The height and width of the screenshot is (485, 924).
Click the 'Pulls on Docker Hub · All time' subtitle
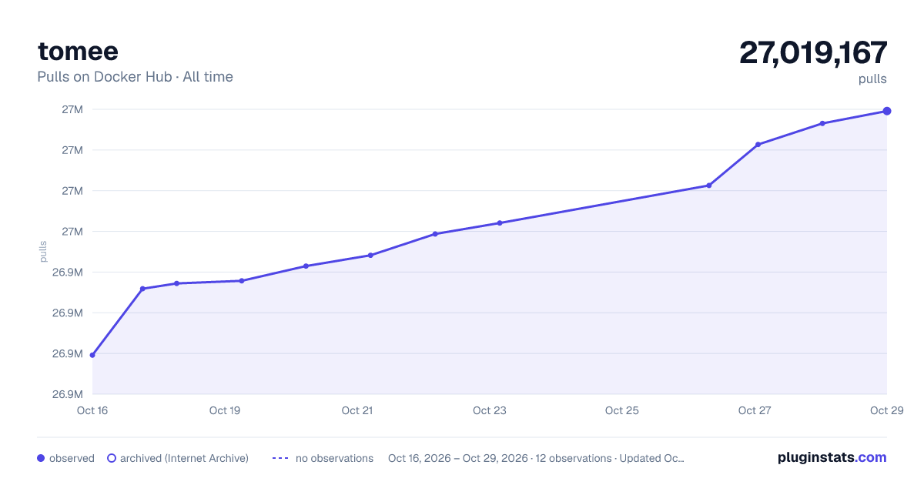[x=135, y=77]
